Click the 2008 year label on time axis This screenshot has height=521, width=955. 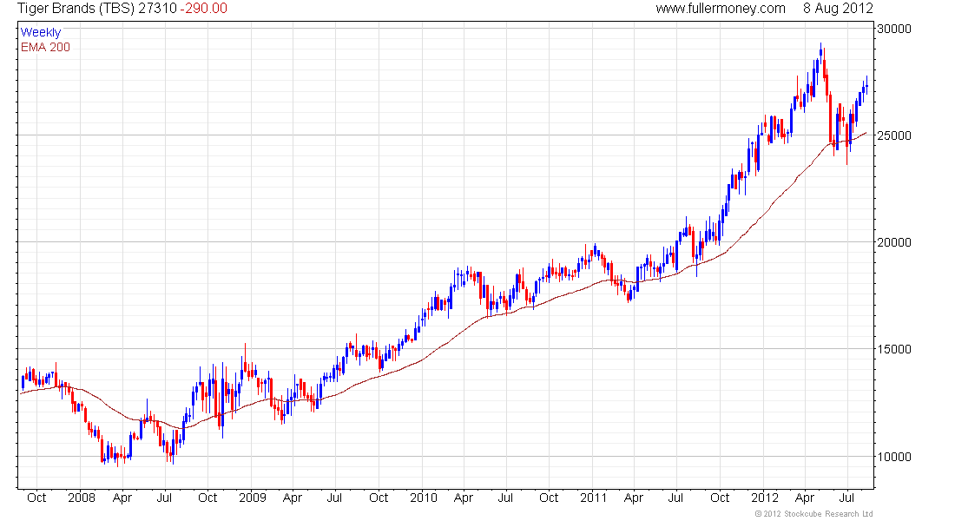82,498
